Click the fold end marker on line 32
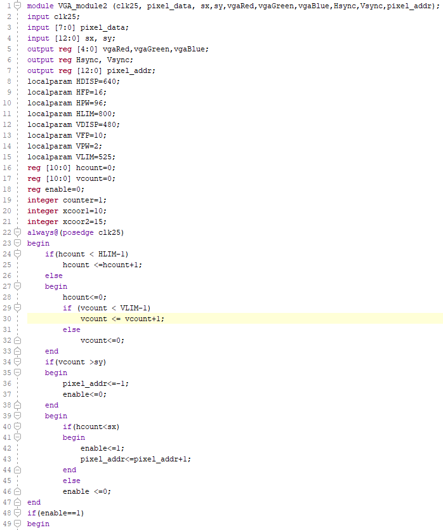 [18, 340]
